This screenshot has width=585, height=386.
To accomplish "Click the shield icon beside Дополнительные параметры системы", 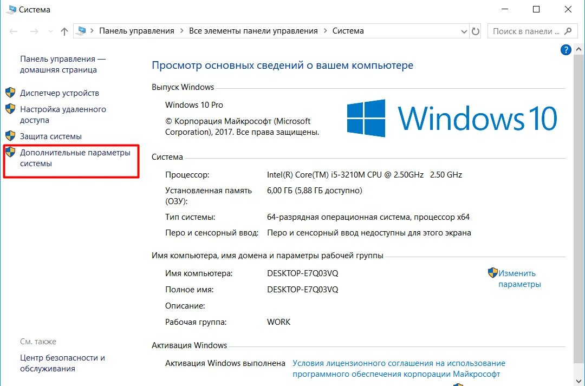I will point(10,152).
